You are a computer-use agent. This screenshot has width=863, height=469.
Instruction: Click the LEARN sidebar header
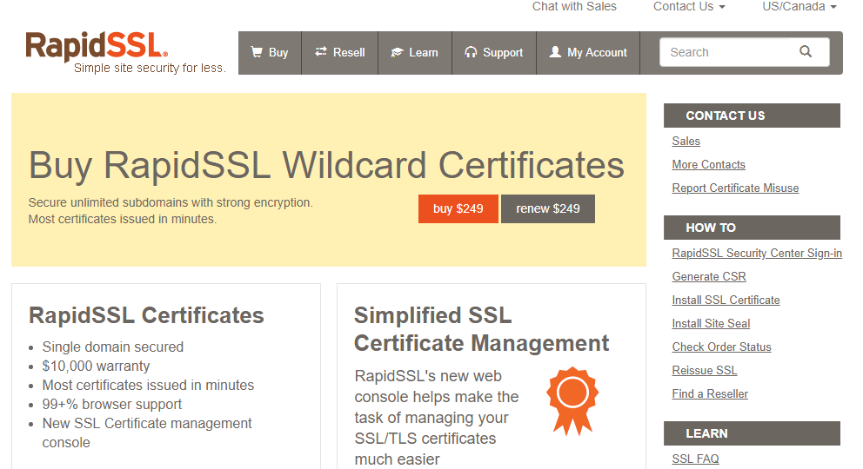click(752, 433)
